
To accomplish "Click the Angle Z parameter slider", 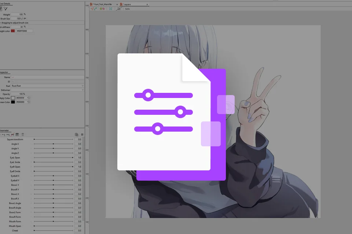I will [54, 153].
